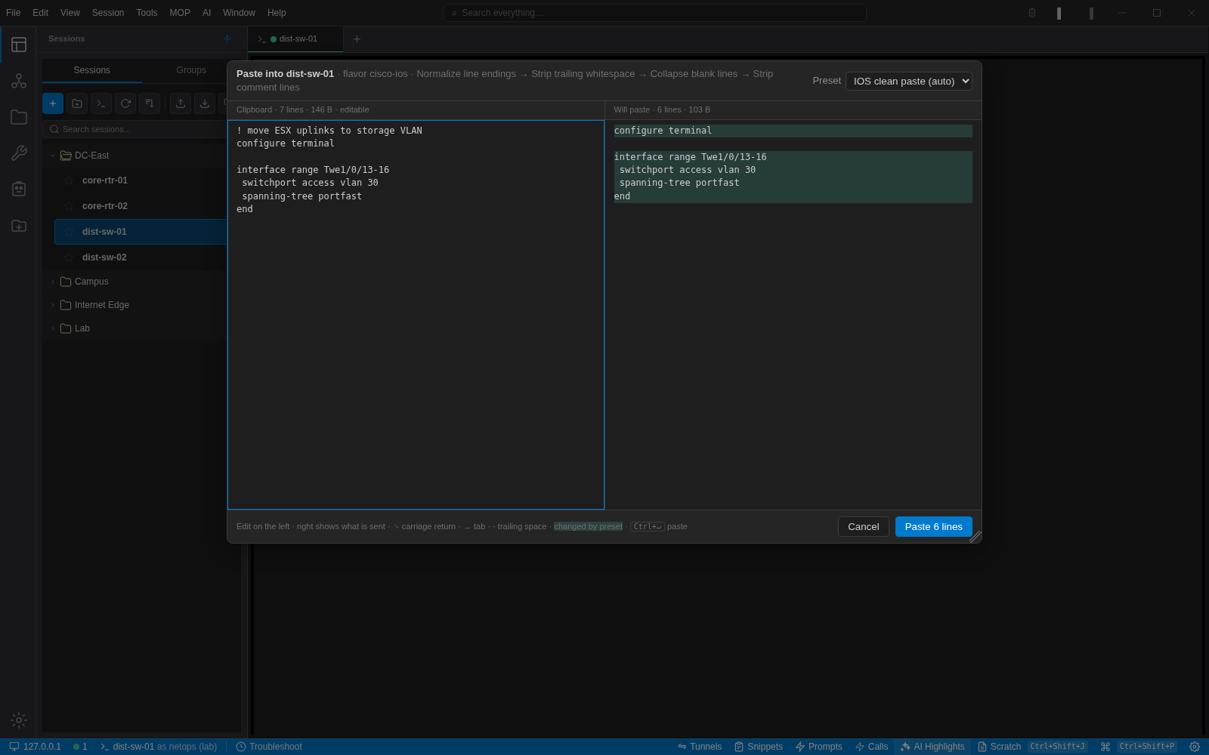
Task: Open the topology graph icon in the activity bar
Action: point(19,81)
